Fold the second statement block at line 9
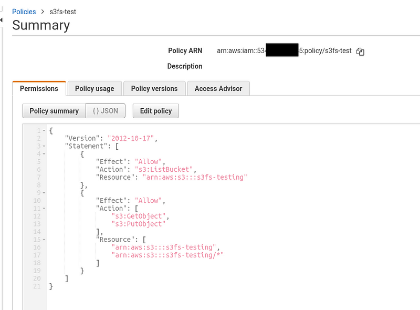The height and width of the screenshot is (310, 420). (44, 193)
